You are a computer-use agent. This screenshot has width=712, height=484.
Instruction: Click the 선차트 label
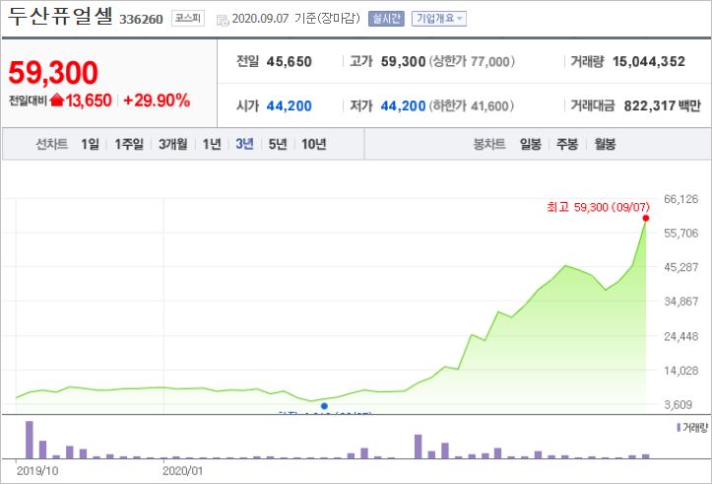[52, 144]
